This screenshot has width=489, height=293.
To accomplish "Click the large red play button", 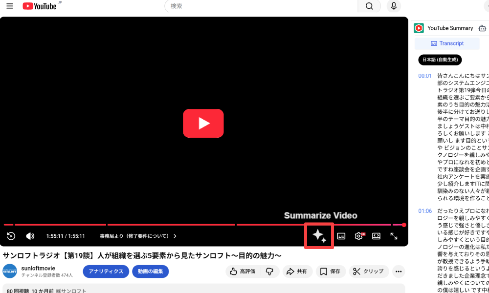I will click(203, 123).
